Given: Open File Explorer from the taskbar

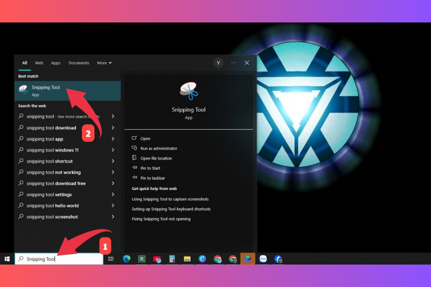Looking at the screenshot, I should tap(187, 258).
